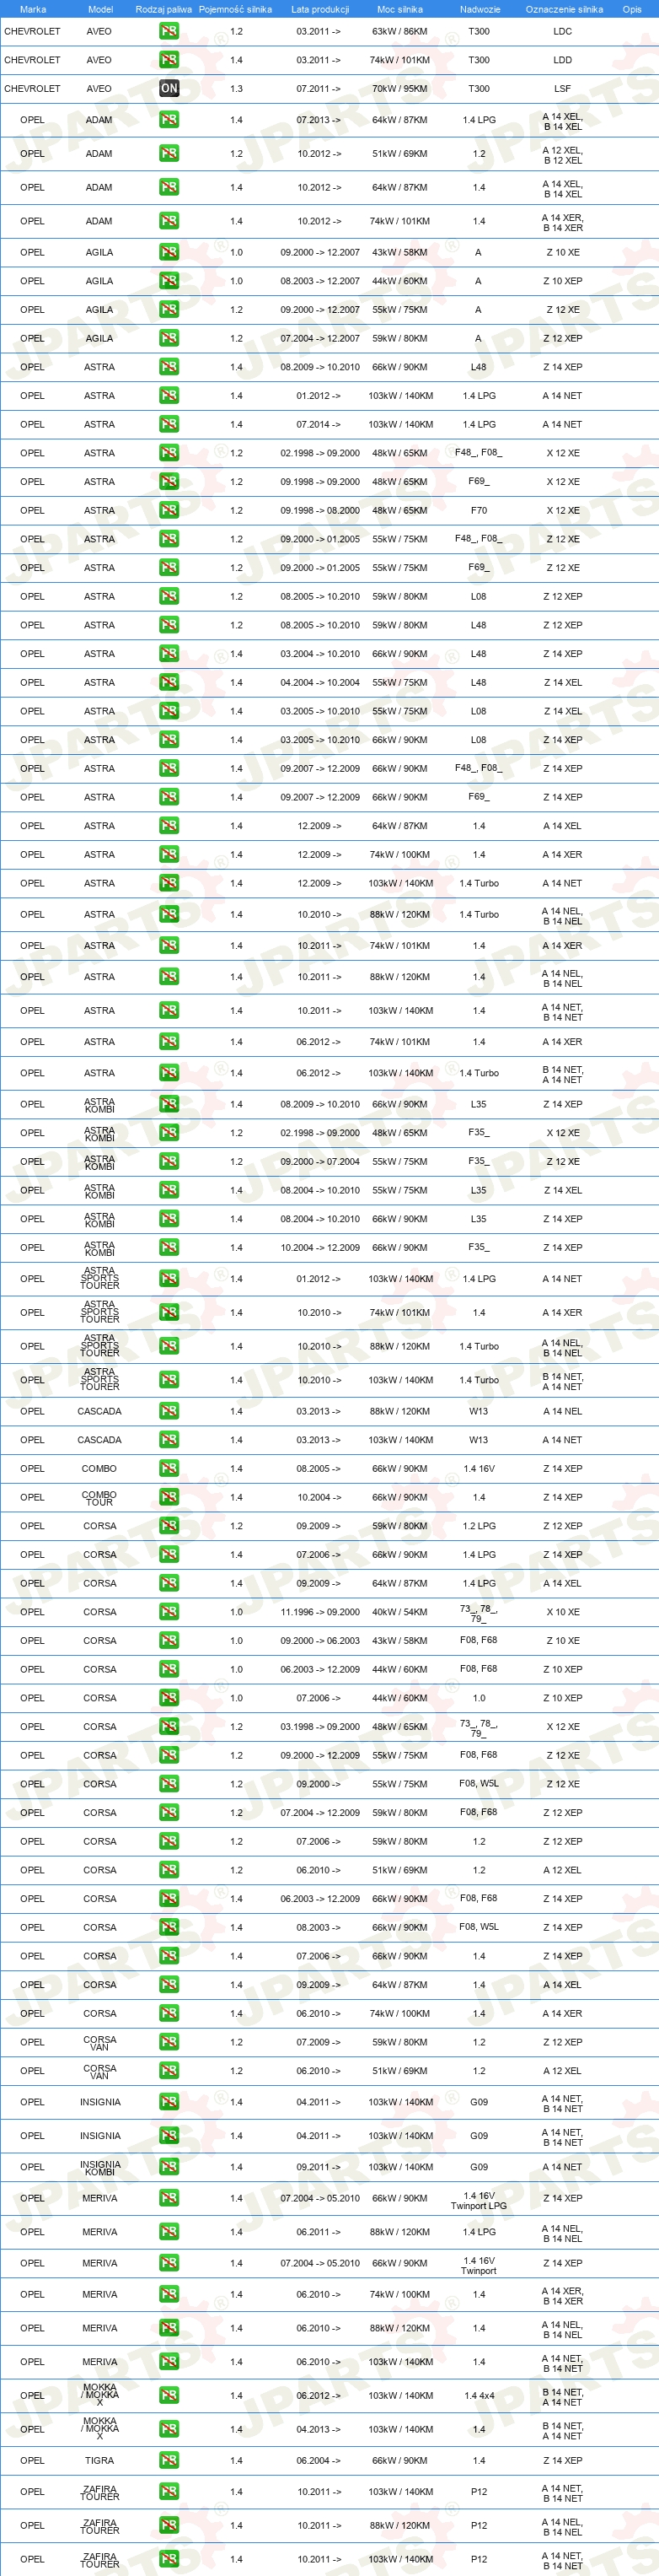Click the '11.1996 -> 09.2000' date cell
Viewport: 659px width, 2576px height.
pos(319,1612)
